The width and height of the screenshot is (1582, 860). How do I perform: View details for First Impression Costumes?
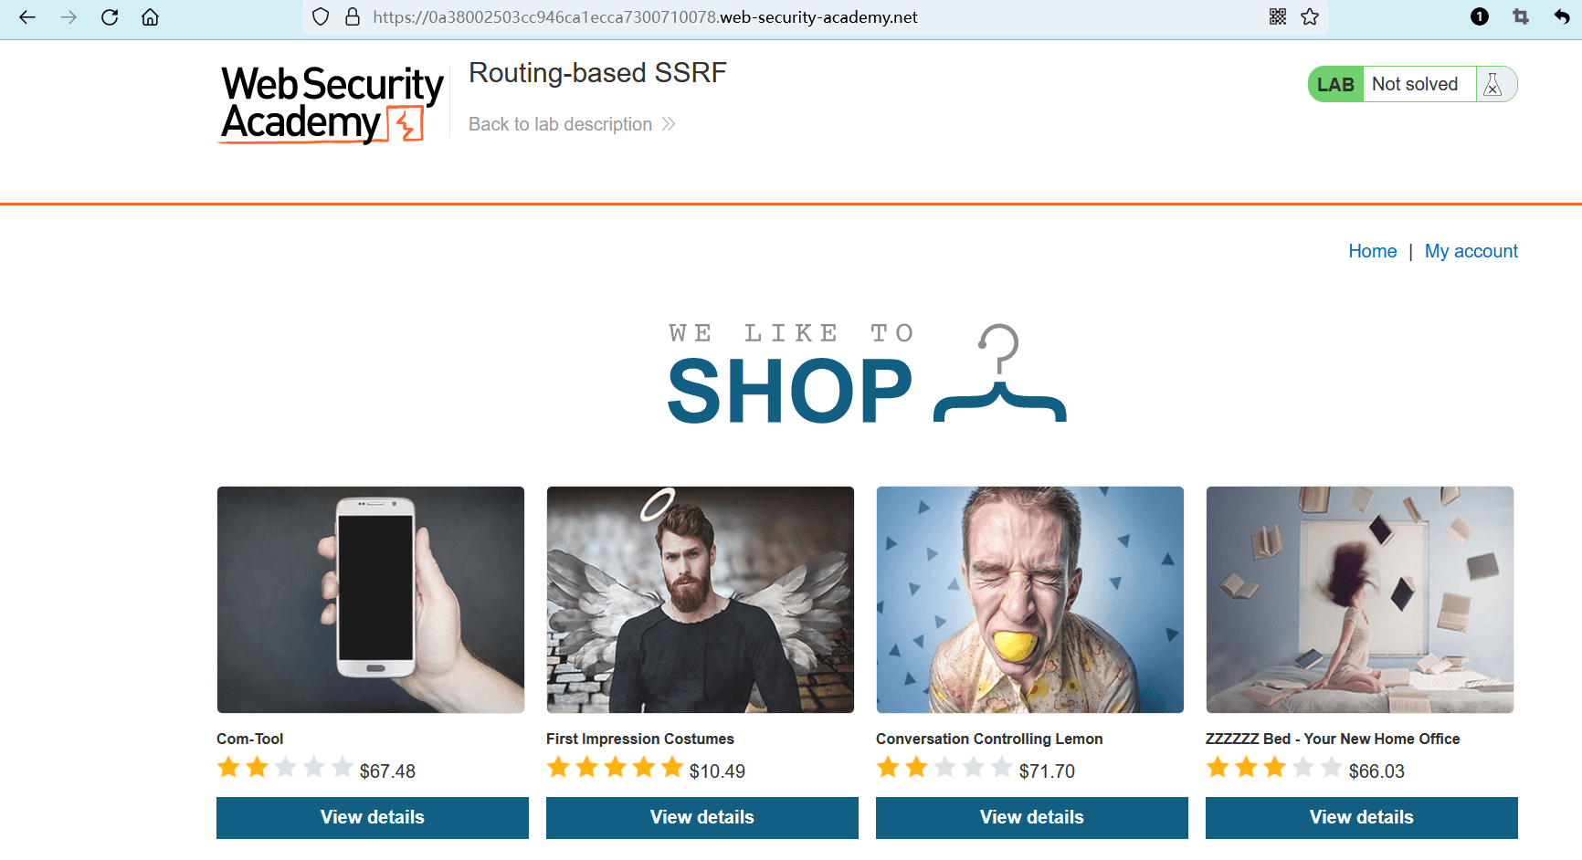(702, 817)
